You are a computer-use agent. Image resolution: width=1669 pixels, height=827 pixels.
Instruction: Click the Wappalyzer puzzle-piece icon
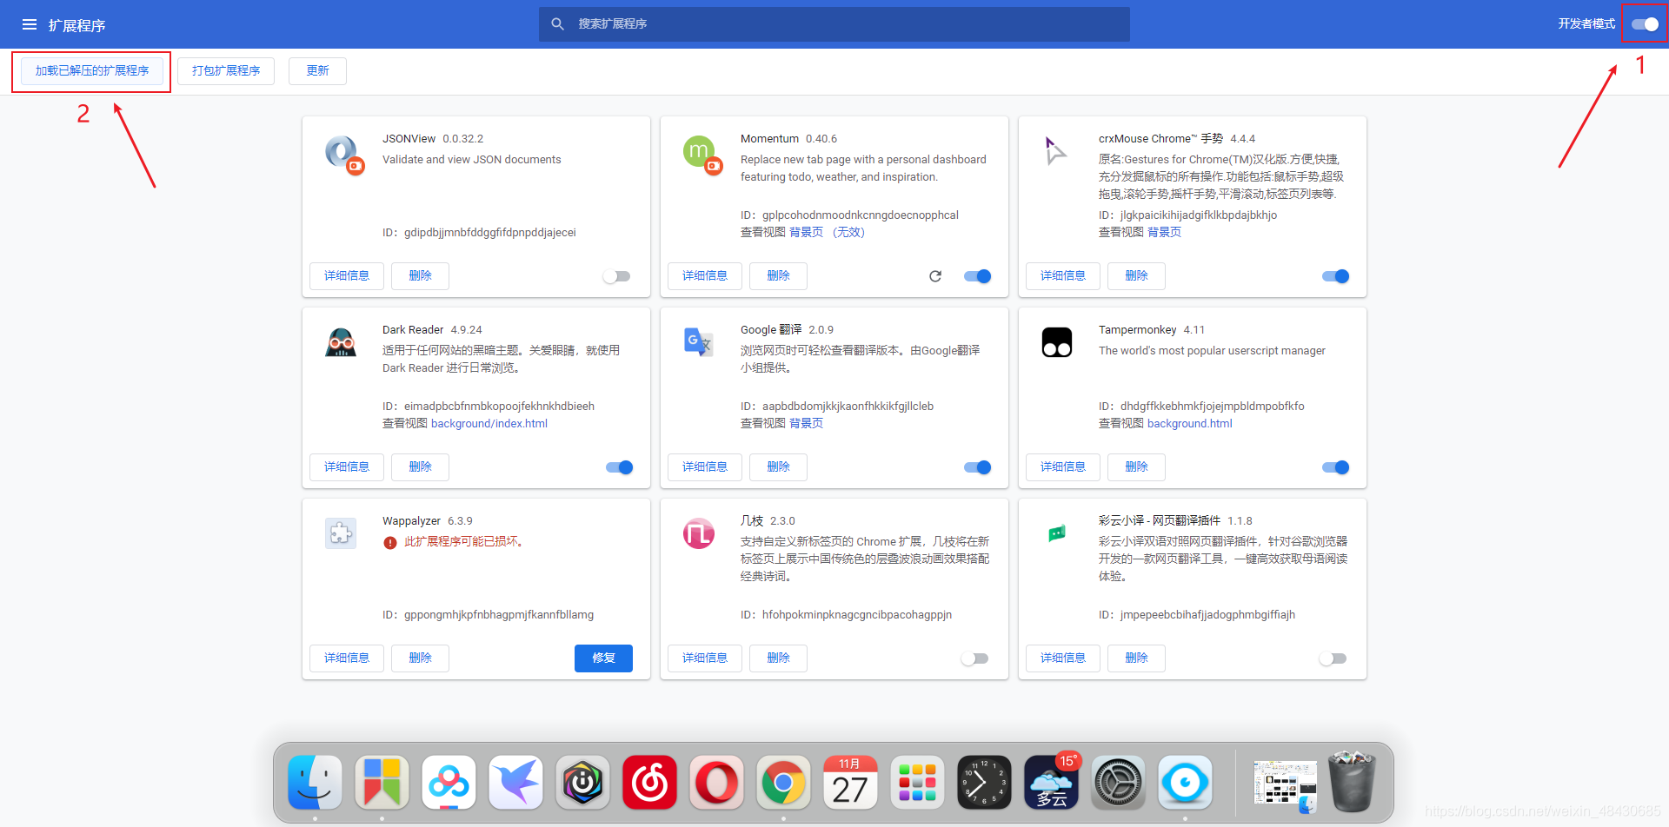click(x=341, y=533)
